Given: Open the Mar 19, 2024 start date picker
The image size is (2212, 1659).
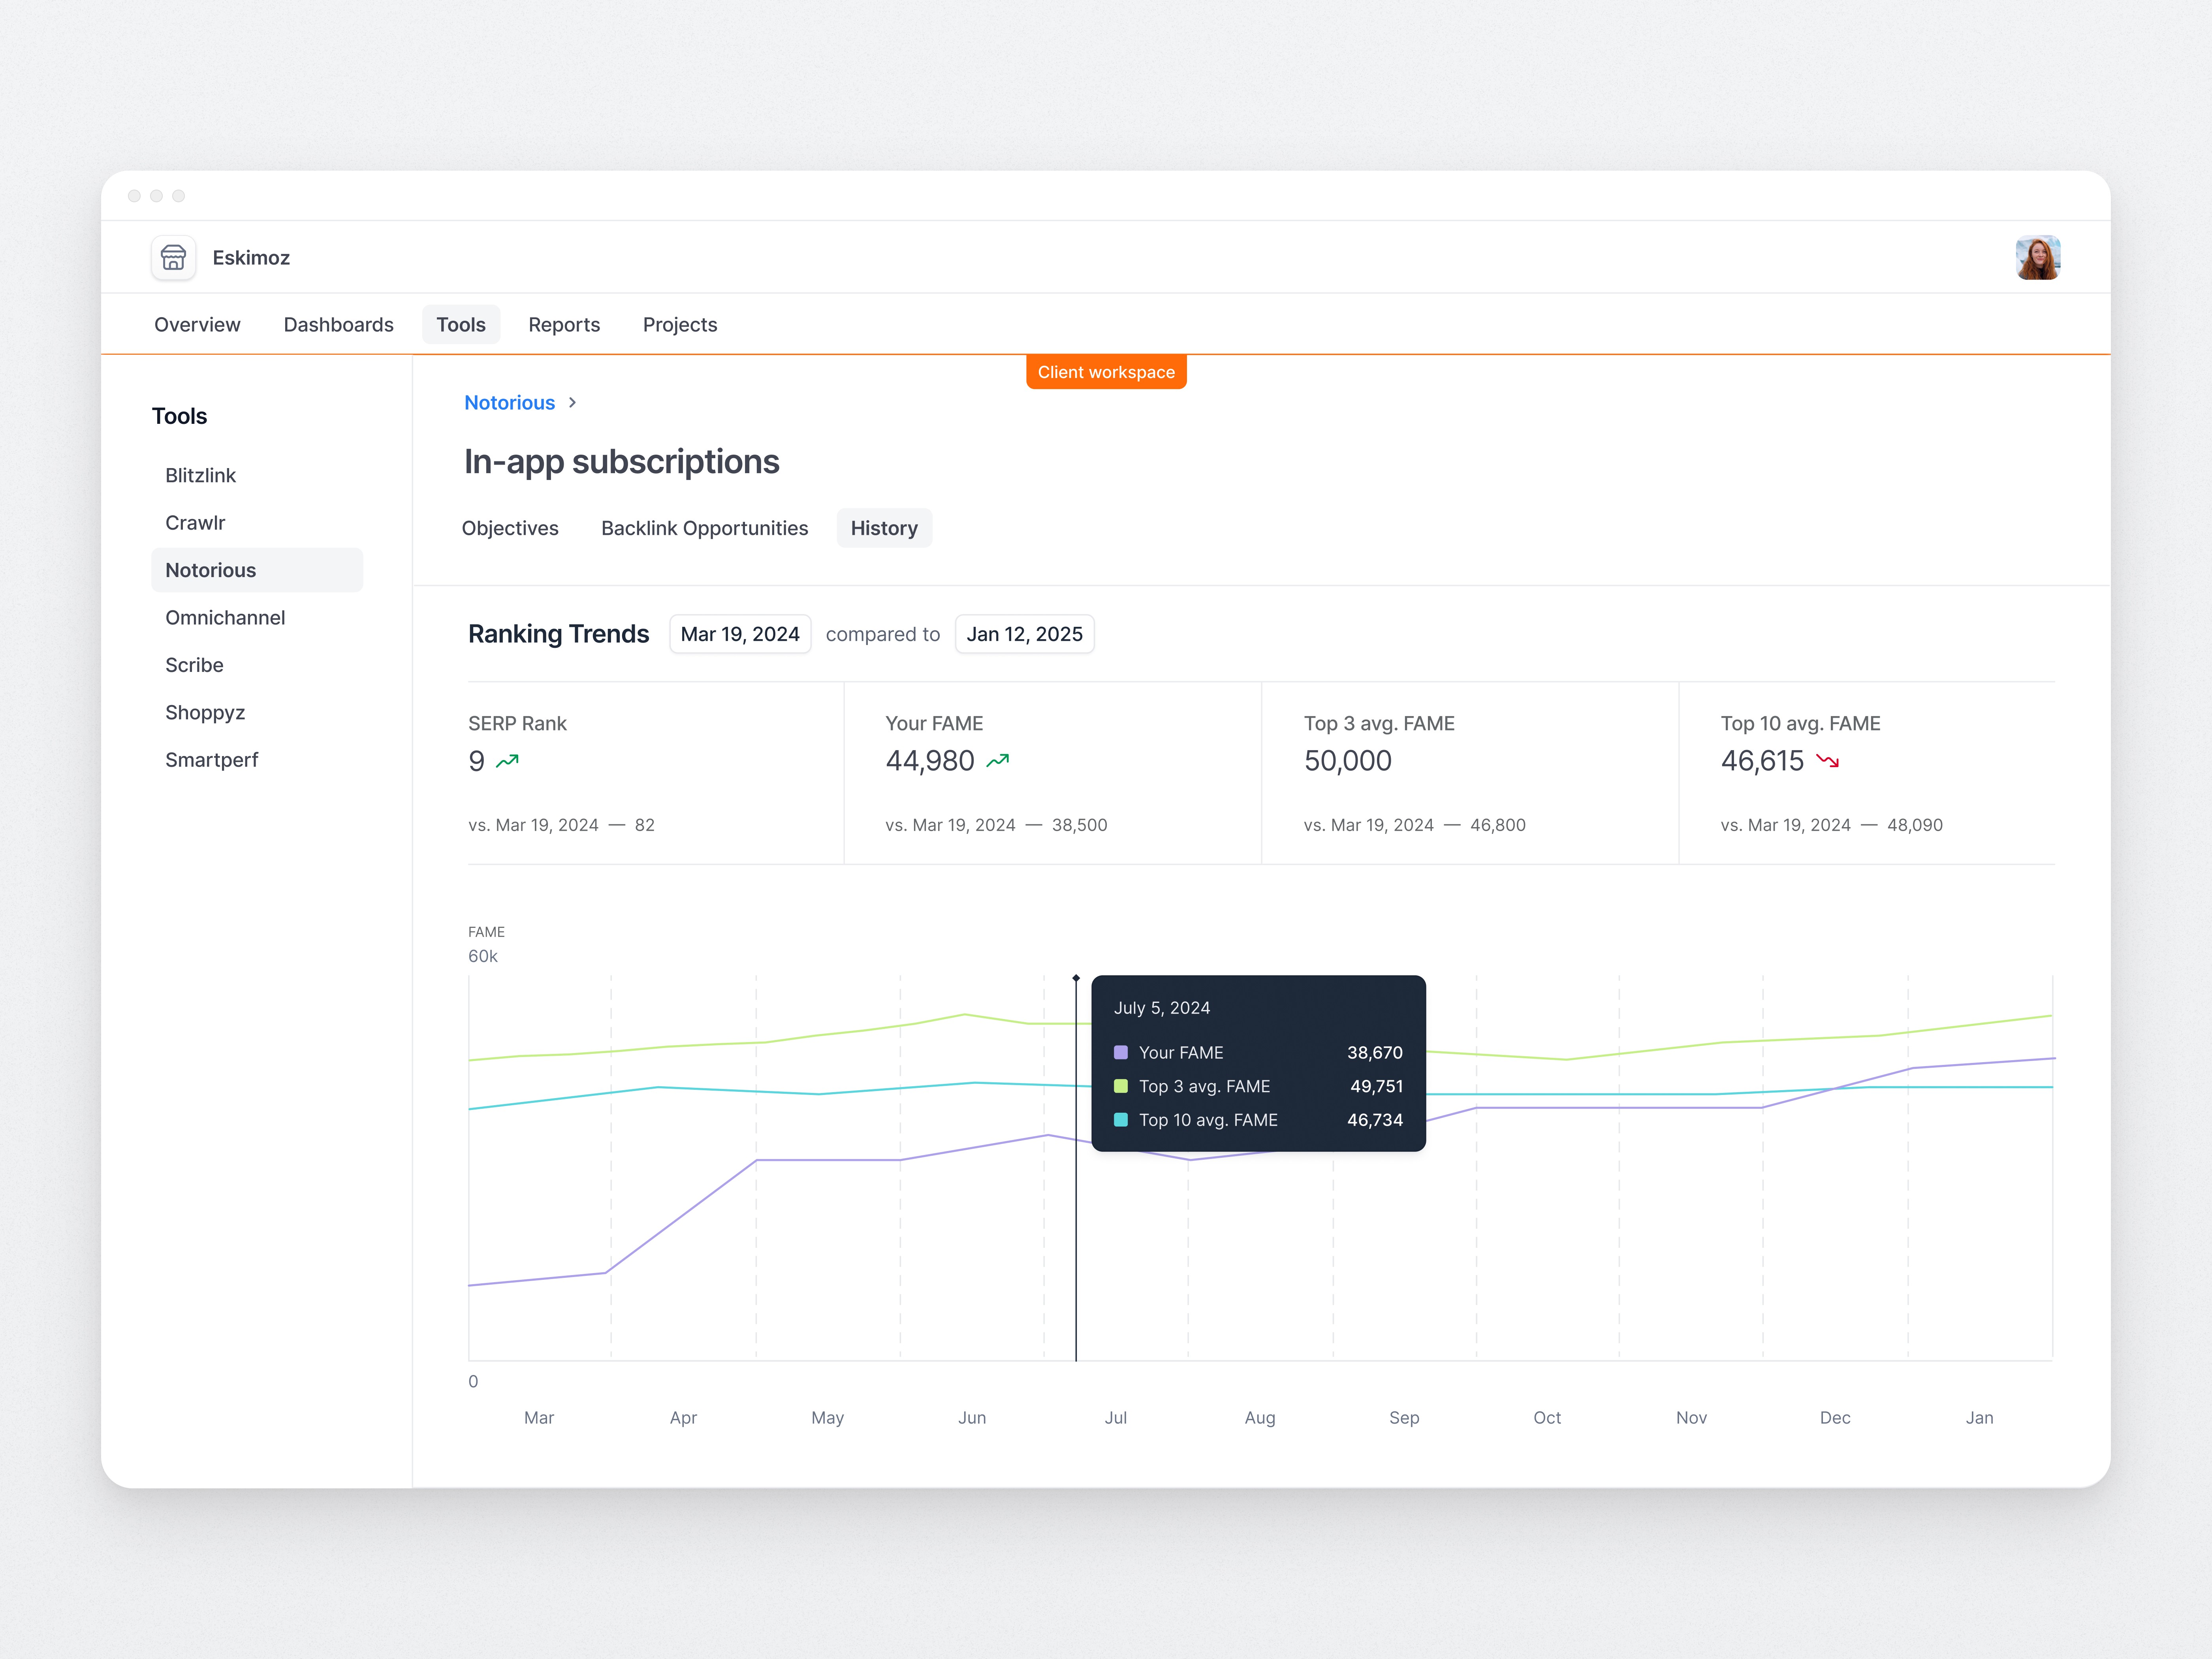Looking at the screenshot, I should point(740,634).
